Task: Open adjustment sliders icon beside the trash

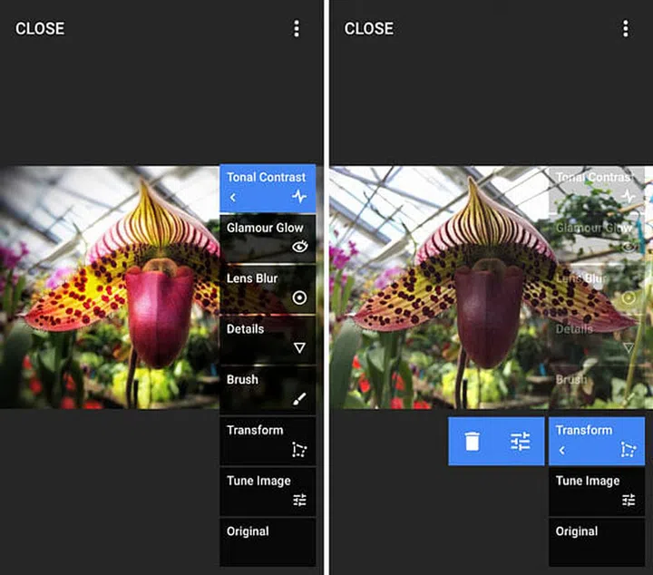Action: 520,442
